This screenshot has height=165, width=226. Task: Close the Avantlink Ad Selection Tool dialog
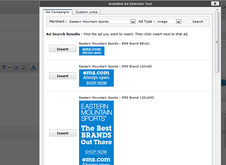point(215,4)
